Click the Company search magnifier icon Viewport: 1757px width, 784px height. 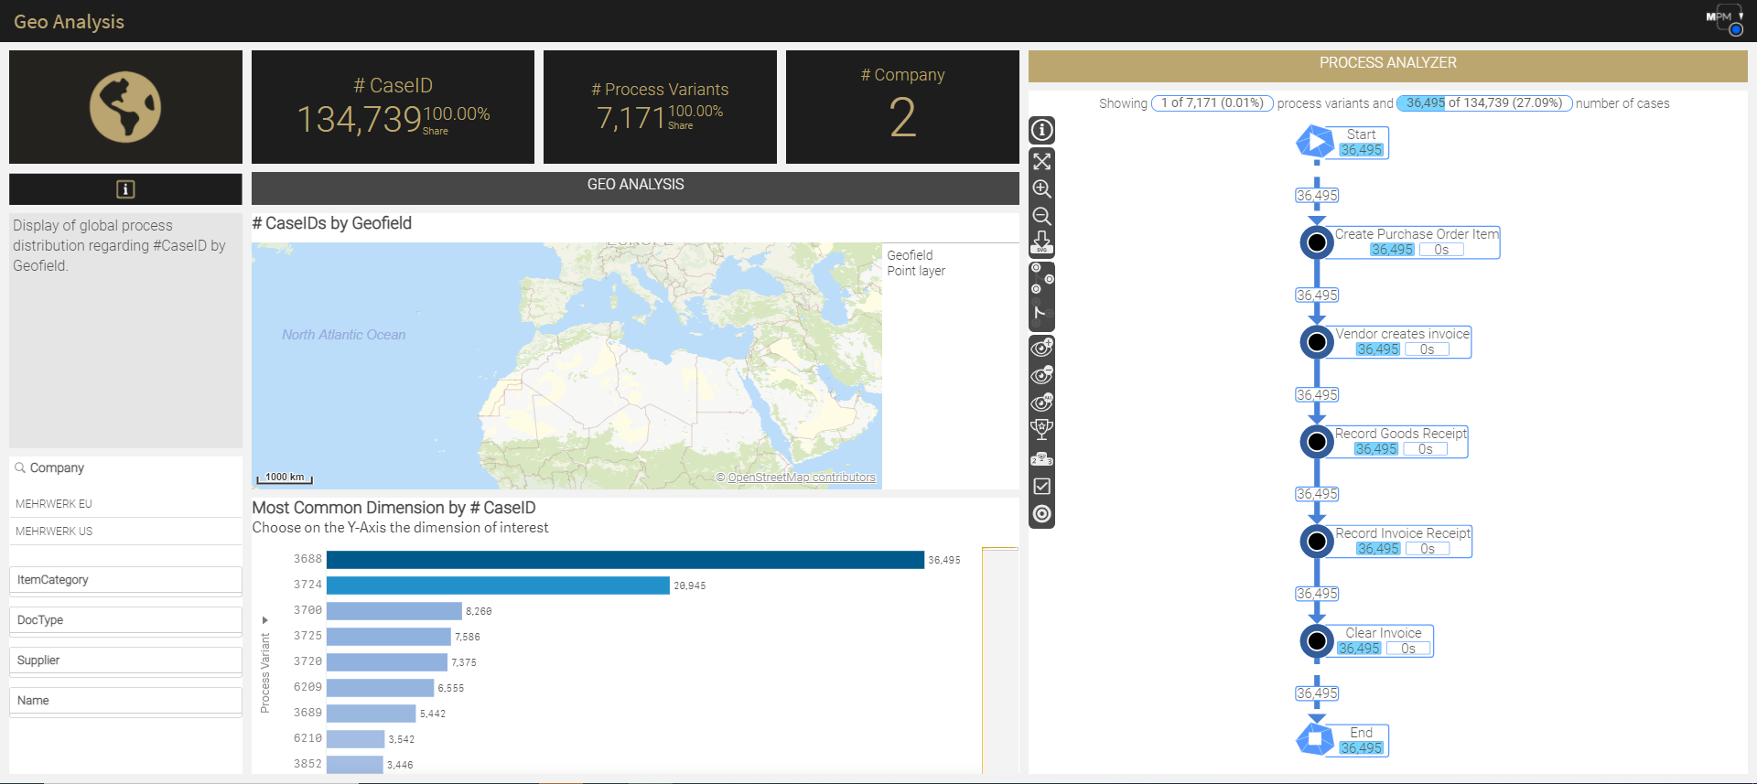(20, 467)
